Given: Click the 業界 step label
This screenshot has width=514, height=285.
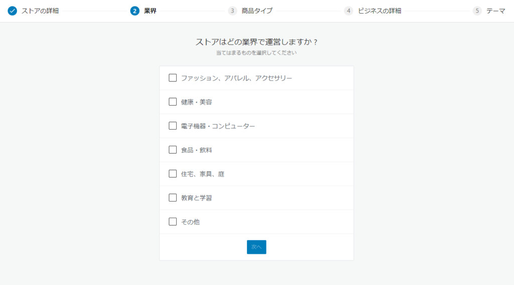Looking at the screenshot, I should click(150, 11).
